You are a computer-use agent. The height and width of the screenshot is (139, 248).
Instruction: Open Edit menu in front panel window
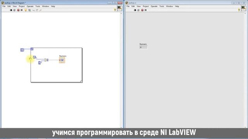[x=133, y=6]
